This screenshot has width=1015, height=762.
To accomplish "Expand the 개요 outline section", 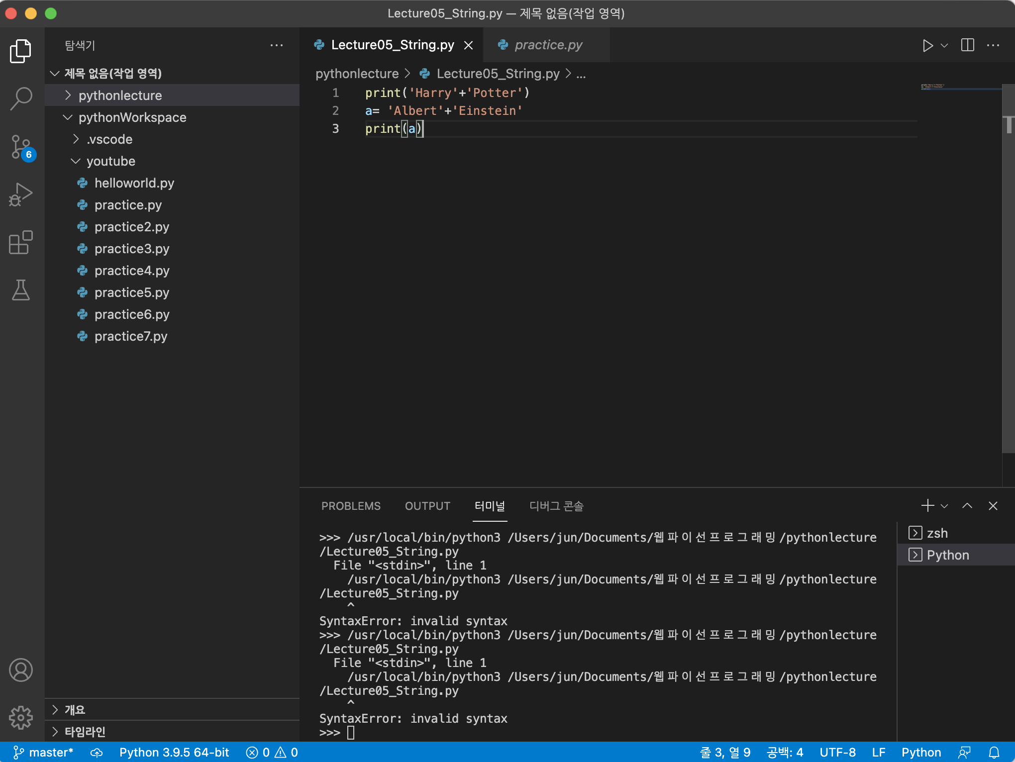I will click(172, 710).
